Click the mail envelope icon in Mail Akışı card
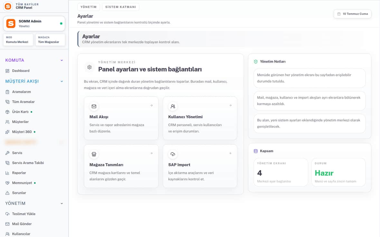Screen dimensions: 380x237 [x=94, y=106]
